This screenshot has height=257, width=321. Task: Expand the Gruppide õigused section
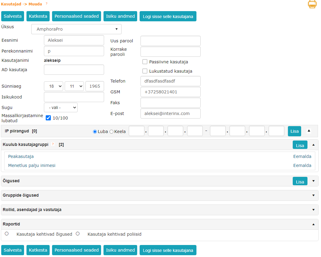pos(313,195)
